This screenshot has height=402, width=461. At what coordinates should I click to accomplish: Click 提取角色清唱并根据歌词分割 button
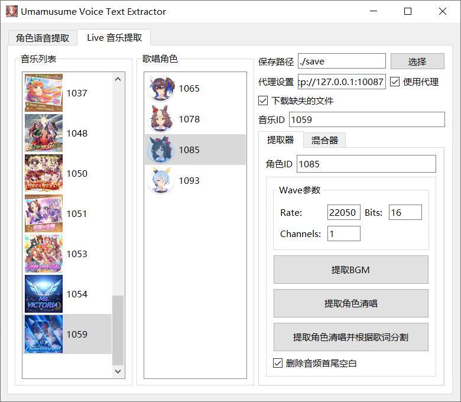350,337
